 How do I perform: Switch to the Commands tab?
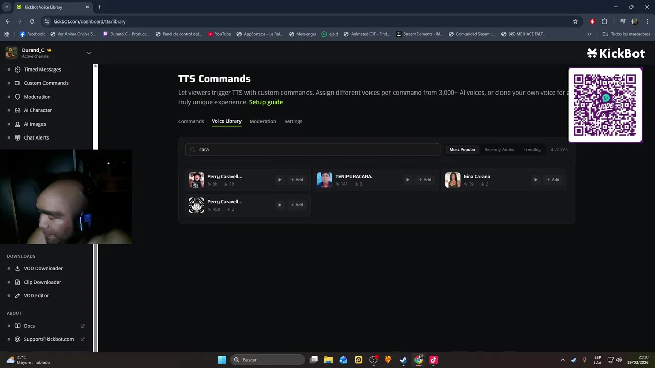[x=191, y=121]
